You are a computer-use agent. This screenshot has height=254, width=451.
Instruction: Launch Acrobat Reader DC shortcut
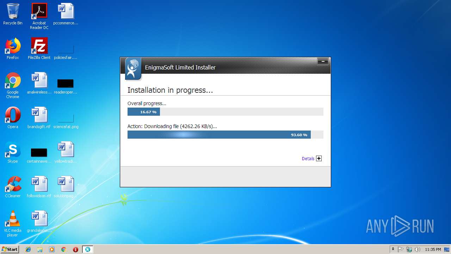[x=39, y=16]
